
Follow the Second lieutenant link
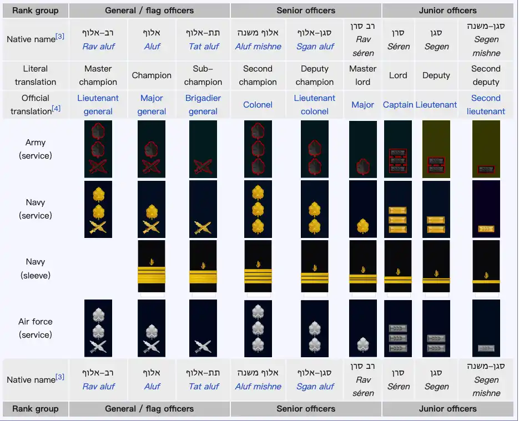tap(486, 105)
